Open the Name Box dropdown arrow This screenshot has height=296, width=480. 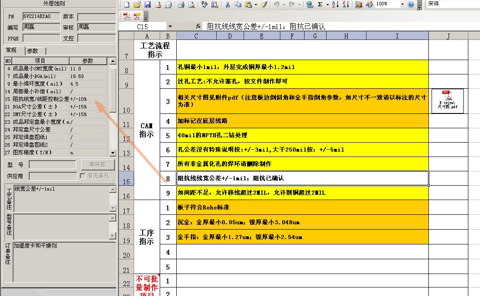pyautogui.click(x=170, y=26)
